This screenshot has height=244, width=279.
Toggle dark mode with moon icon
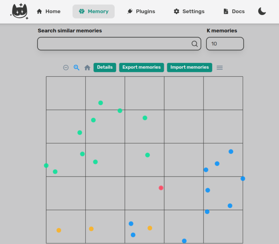pyautogui.click(x=262, y=11)
